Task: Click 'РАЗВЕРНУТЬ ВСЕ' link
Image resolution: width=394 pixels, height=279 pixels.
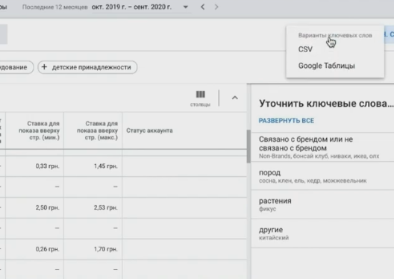Action: point(287,121)
